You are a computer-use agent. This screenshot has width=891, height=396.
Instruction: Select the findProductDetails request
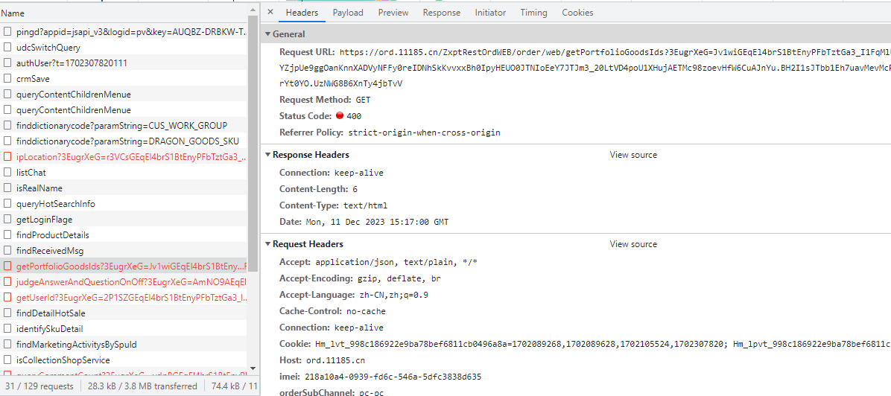(x=52, y=235)
